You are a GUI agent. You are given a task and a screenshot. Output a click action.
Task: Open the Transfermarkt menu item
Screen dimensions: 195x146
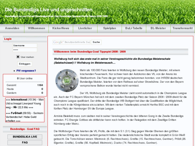point(183,28)
